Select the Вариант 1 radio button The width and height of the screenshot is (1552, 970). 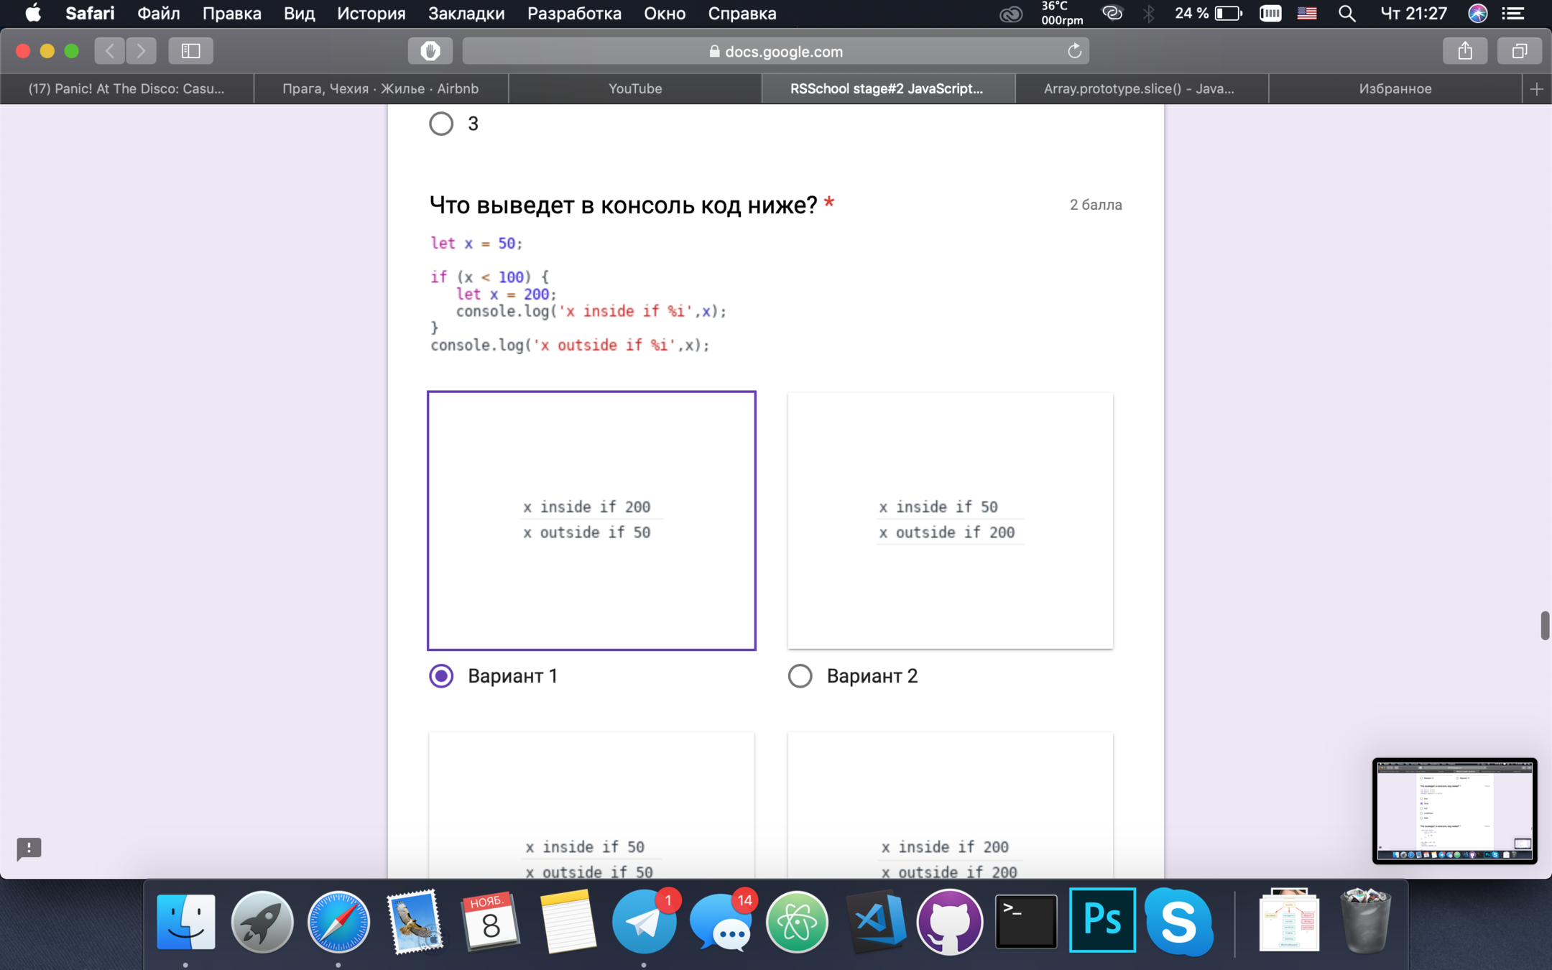441,676
